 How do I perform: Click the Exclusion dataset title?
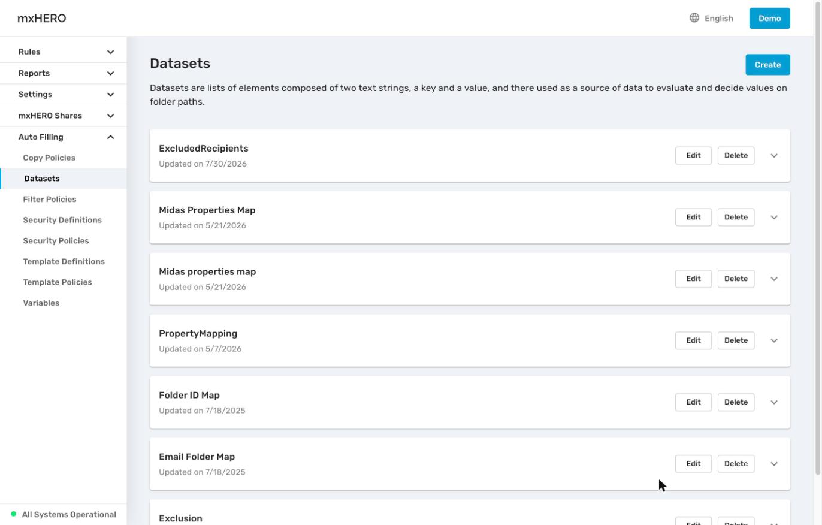pyautogui.click(x=180, y=518)
